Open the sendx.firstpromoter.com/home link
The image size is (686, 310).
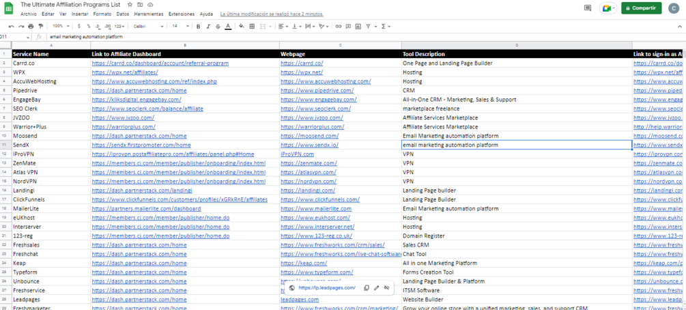[x=141, y=145]
